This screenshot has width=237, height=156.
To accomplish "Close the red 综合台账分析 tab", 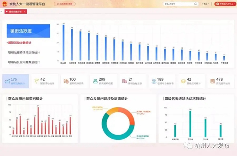I will click(x=24, y=11).
